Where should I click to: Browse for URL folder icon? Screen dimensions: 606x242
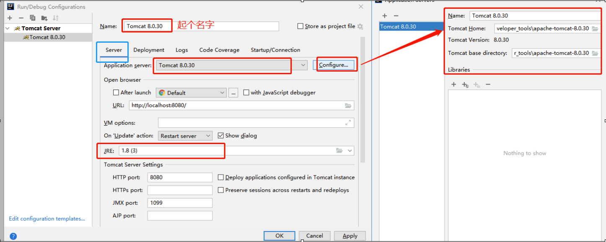(x=348, y=106)
